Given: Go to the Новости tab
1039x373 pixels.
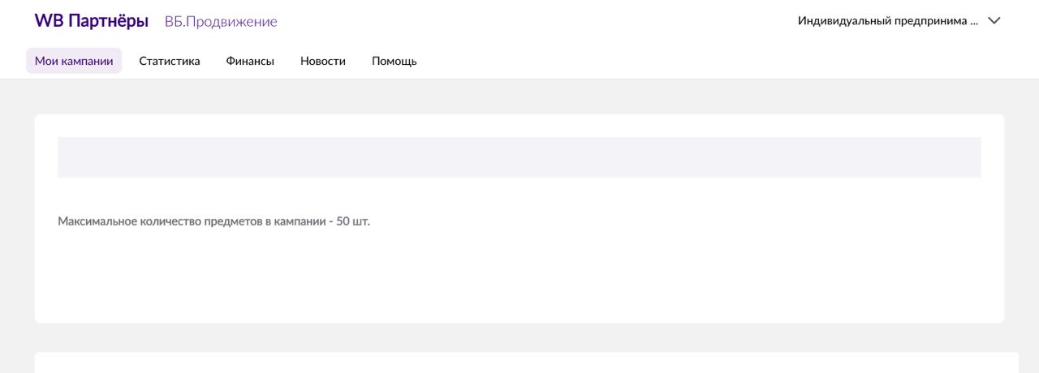Looking at the screenshot, I should pos(323,61).
